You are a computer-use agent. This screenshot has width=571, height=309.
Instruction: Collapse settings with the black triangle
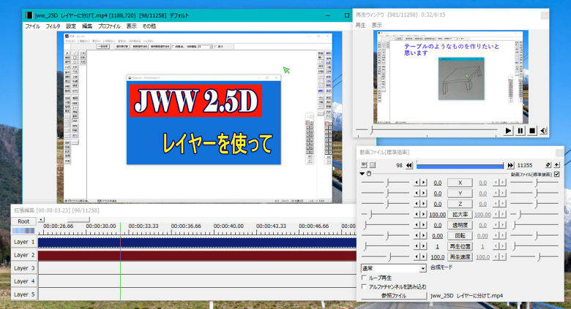pos(362,174)
